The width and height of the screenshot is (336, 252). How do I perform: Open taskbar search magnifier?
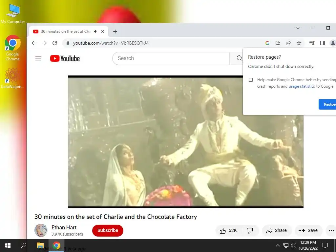point(24,245)
